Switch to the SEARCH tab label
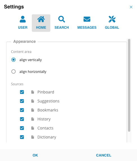The width and height of the screenshot is (137, 161). point(62,28)
